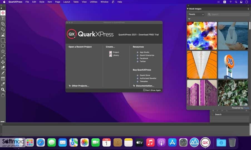Select the Oval Box tool

click(3, 46)
